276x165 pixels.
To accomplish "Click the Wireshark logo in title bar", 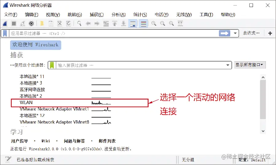I will pos(6,5).
